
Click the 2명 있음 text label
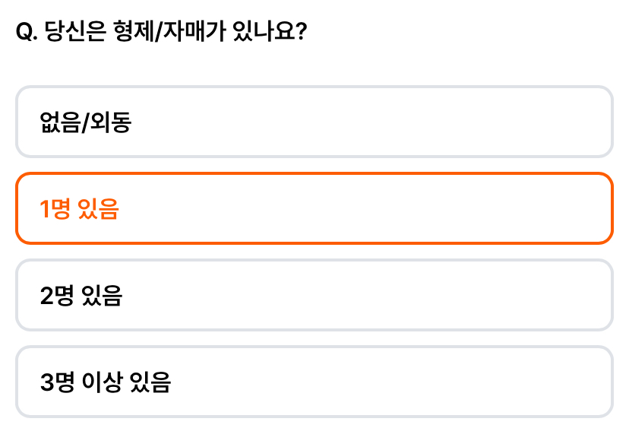pos(81,296)
